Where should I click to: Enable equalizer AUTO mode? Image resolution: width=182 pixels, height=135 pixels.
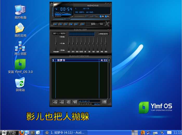[x=63, y=34]
